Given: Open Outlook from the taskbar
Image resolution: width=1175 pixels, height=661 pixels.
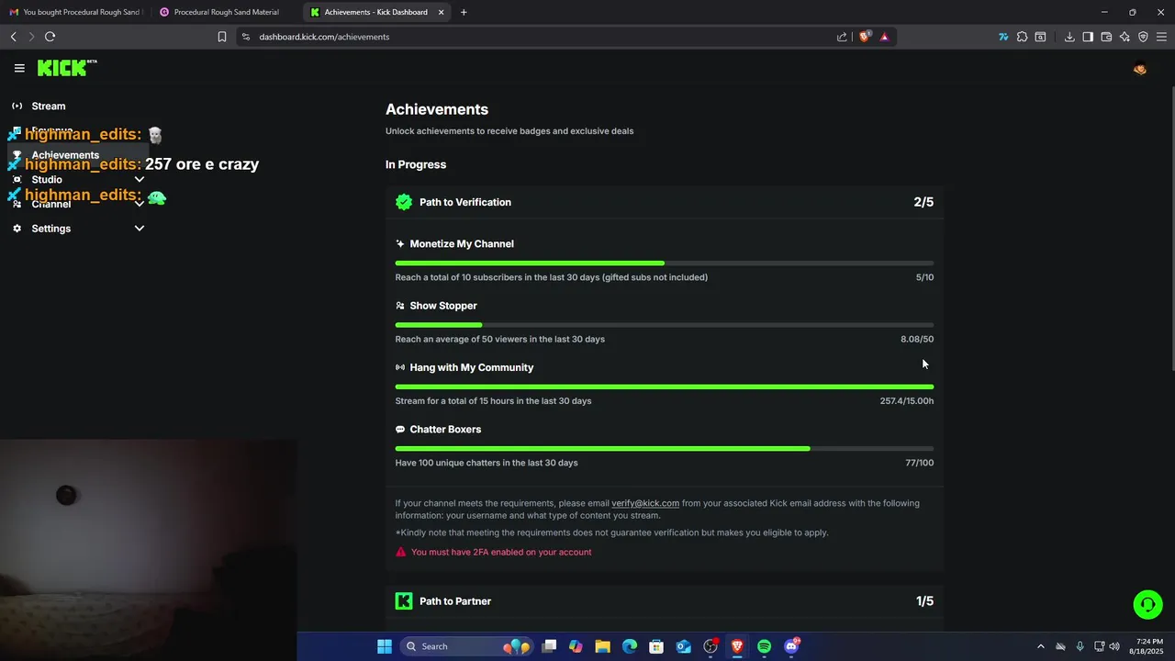Looking at the screenshot, I should (684, 646).
